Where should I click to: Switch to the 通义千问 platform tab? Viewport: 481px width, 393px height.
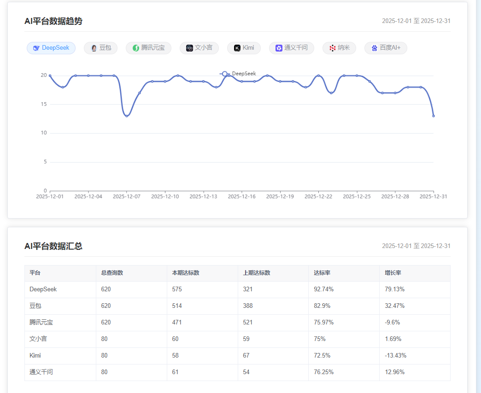292,48
